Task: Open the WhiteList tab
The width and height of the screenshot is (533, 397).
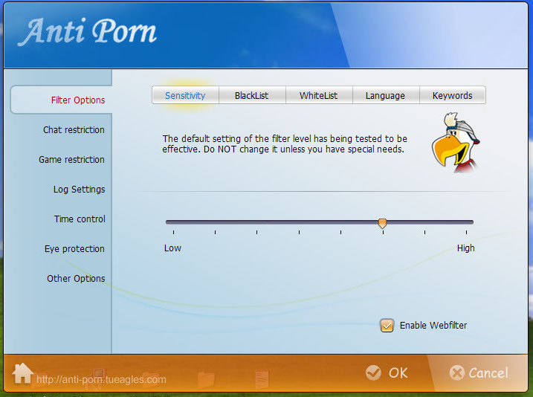Action: 319,95
